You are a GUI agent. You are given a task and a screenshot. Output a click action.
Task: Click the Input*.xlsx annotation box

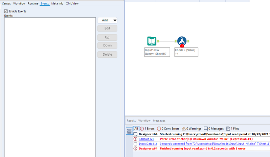click(157, 52)
